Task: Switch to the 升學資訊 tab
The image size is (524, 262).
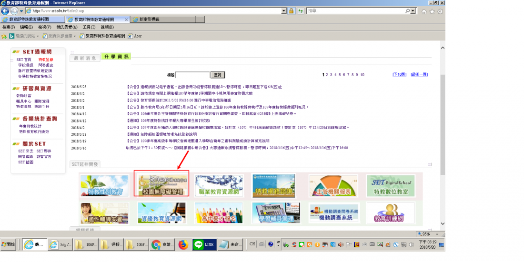Action: click(x=116, y=57)
